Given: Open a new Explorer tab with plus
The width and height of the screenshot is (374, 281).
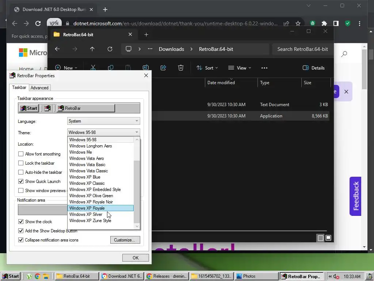Looking at the screenshot, I should tap(146, 35).
